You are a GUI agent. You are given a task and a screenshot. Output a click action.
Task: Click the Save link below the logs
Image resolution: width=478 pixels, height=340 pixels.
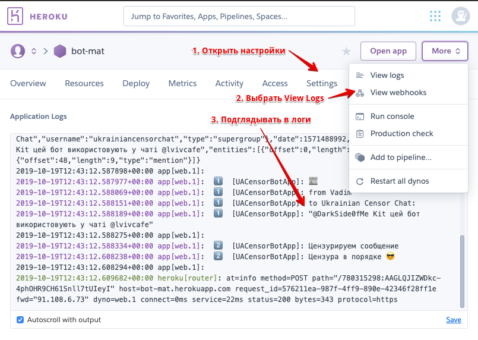click(x=453, y=320)
